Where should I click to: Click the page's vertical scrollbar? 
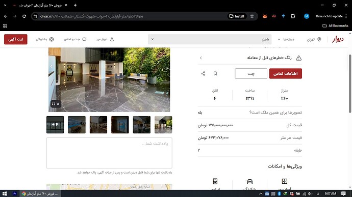point(350,84)
